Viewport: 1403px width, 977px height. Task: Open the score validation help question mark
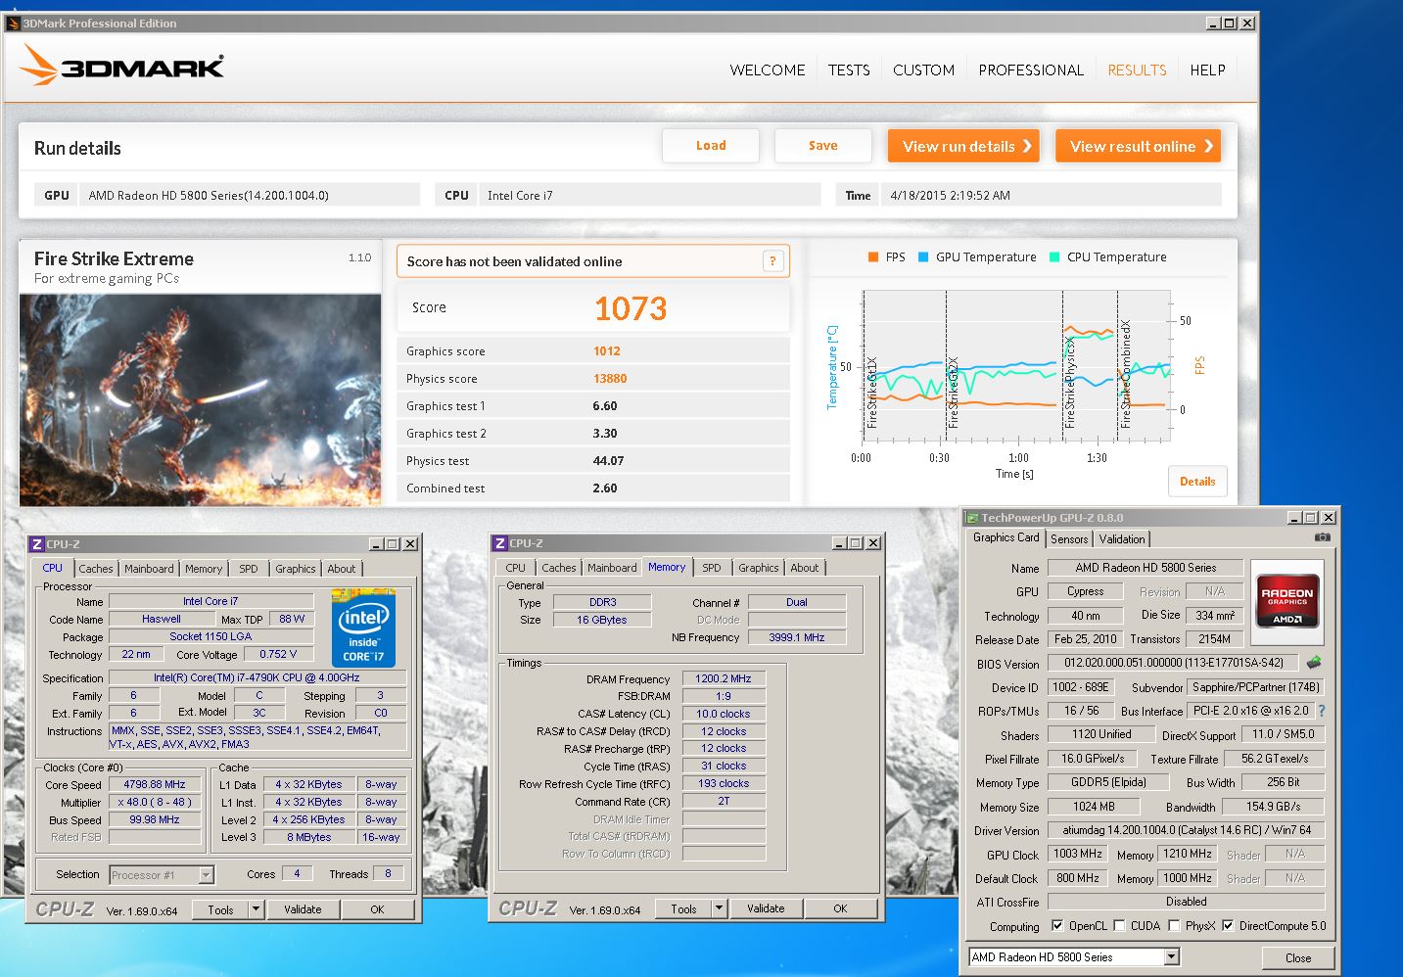tap(772, 261)
